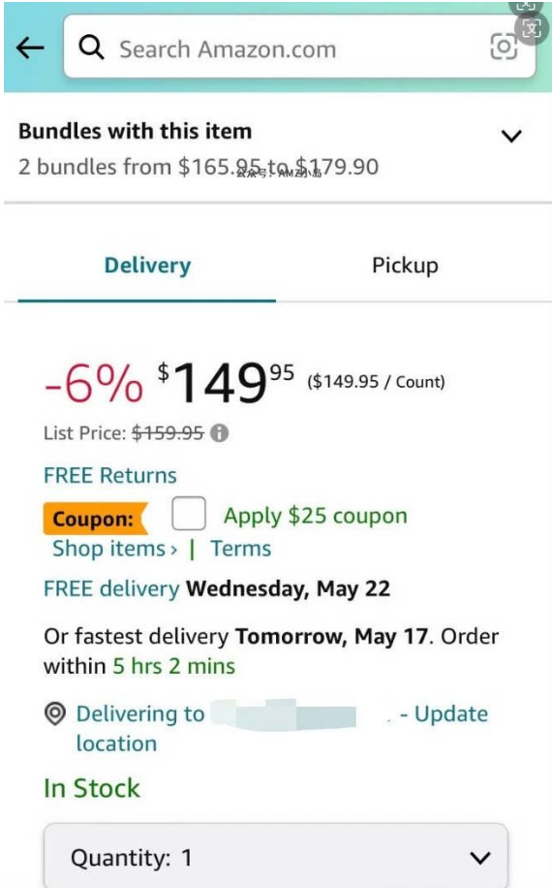This screenshot has height=888, width=552.
Task: Tap Apply $25 coupon text
Action: coord(316,516)
